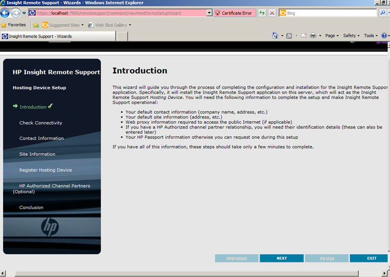Go back with the browser Back arrow

[x=5, y=13]
